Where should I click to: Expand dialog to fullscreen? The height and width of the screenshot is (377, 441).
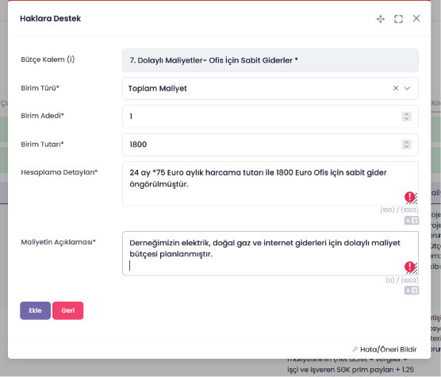tap(398, 19)
